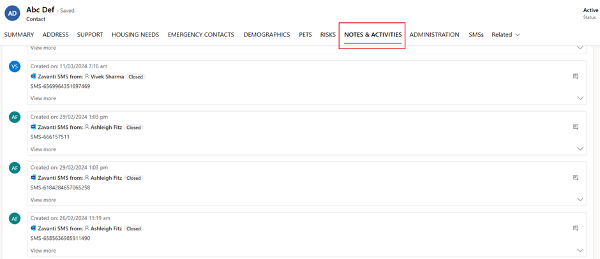
Task: Expand the SMS-666157511 card chevron
Action: point(580,149)
